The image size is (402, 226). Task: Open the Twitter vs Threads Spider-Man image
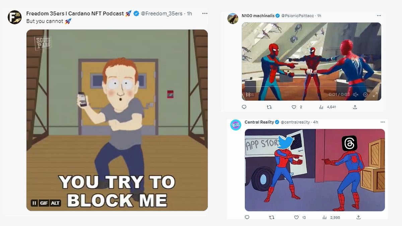click(x=315, y=170)
